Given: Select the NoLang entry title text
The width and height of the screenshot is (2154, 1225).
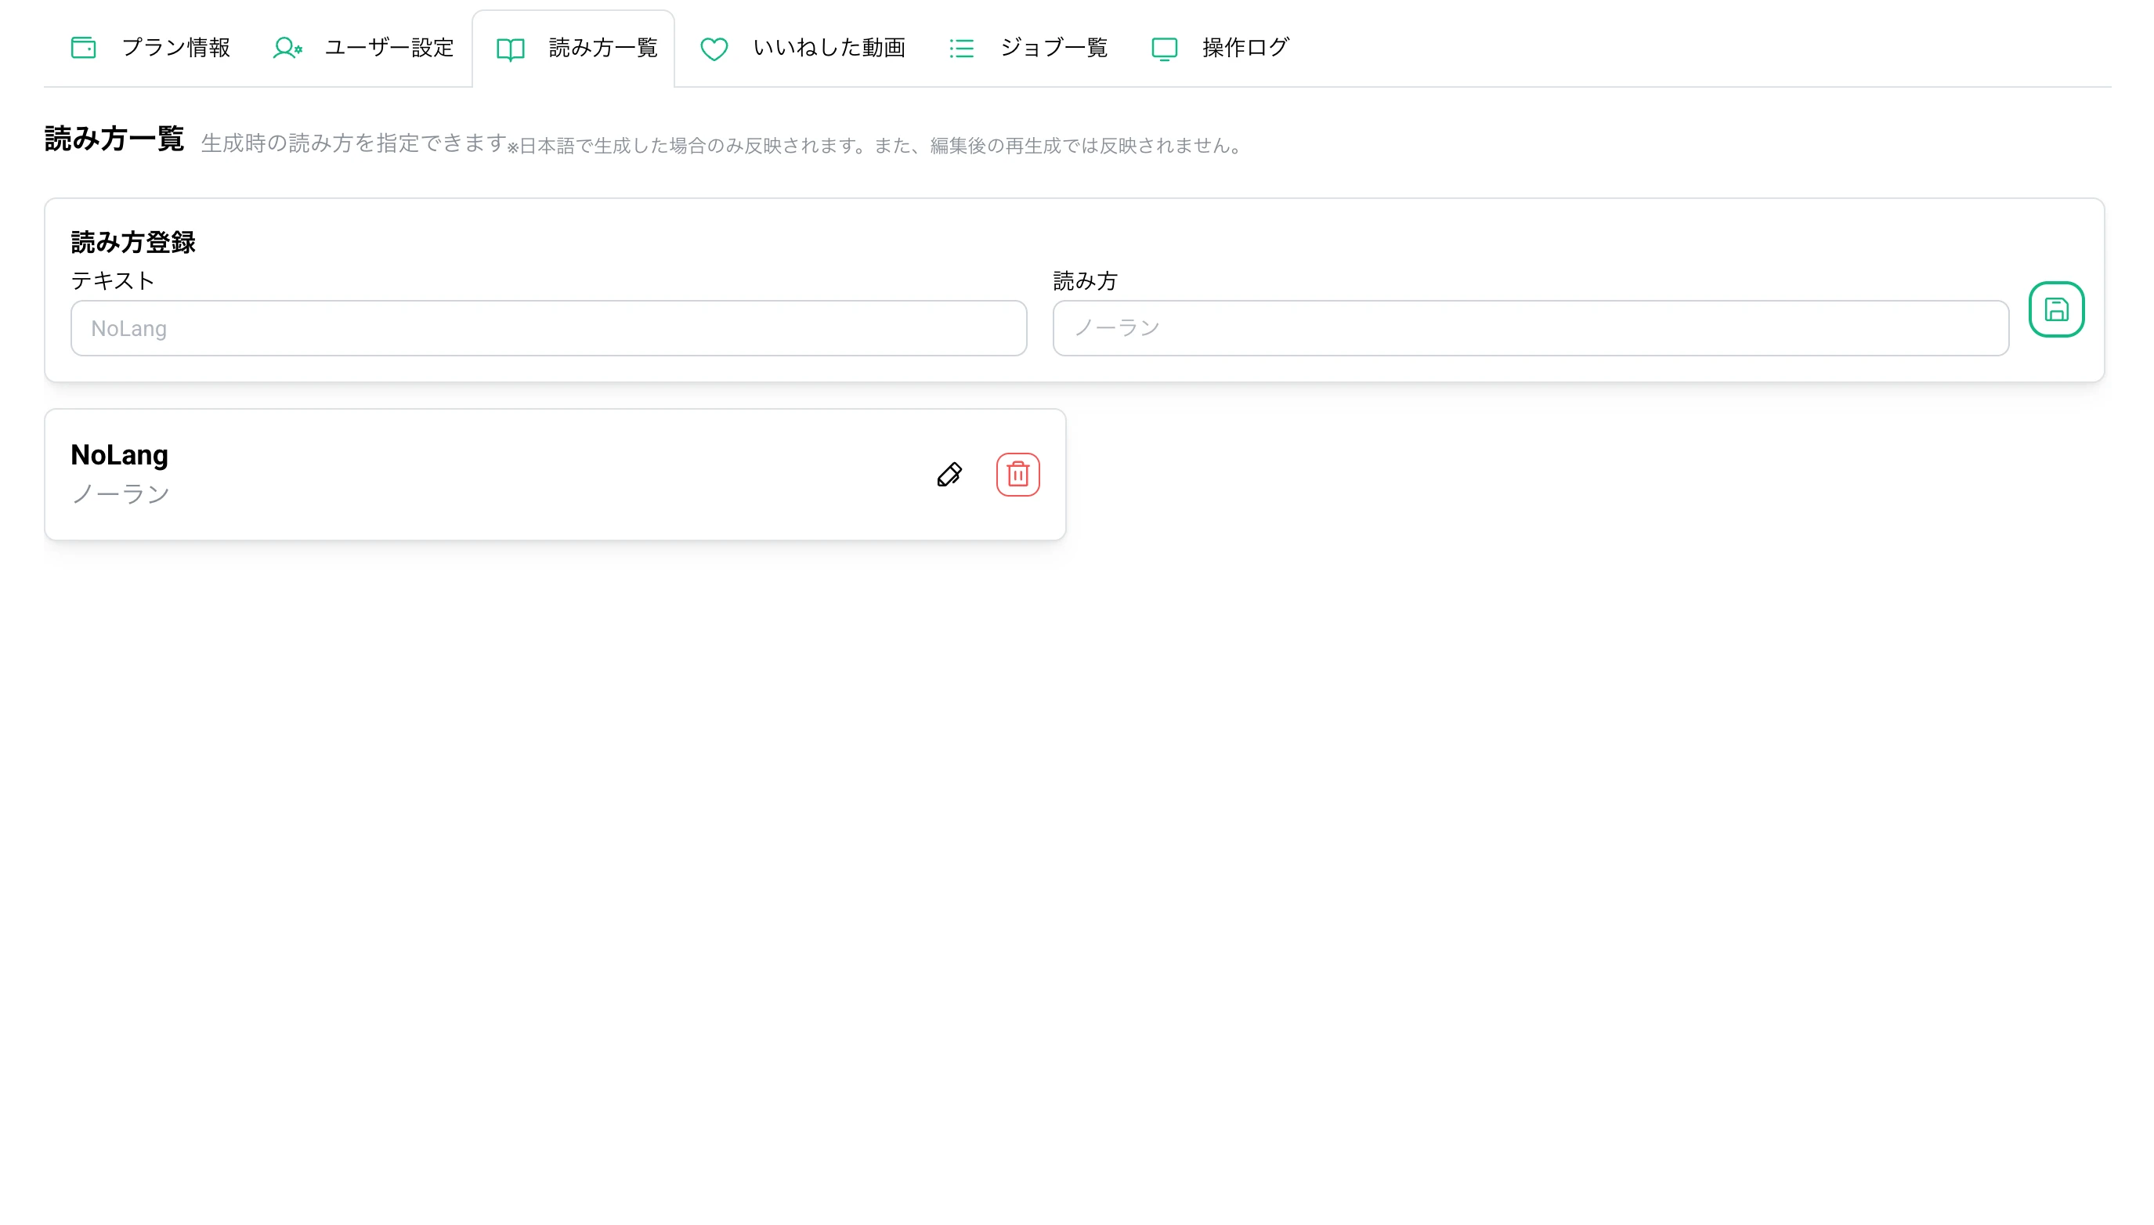Looking at the screenshot, I should [120, 455].
